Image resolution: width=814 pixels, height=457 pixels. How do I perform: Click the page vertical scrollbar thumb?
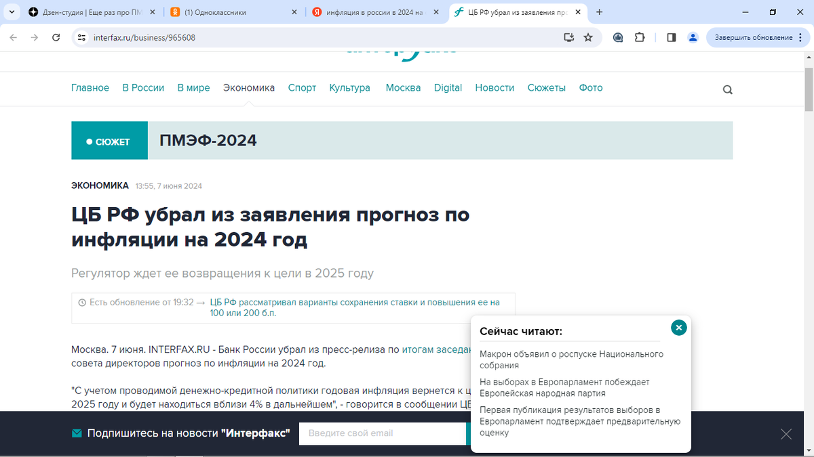tap(809, 89)
